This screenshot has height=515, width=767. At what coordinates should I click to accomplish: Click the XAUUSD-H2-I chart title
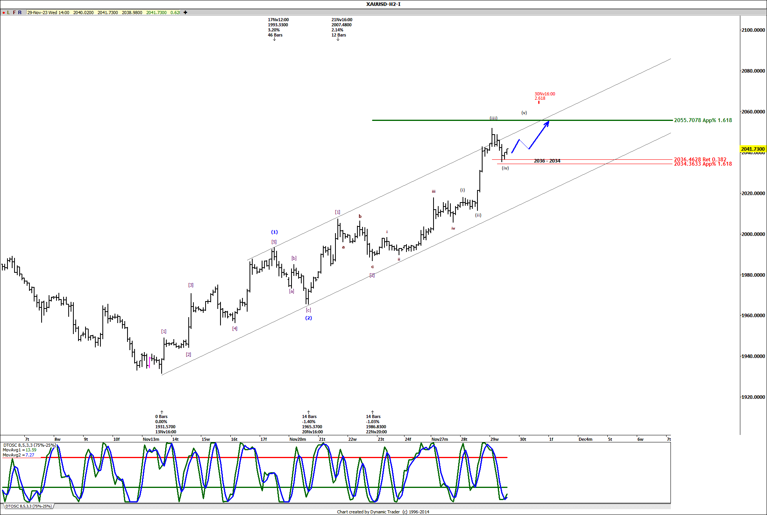[x=383, y=4]
